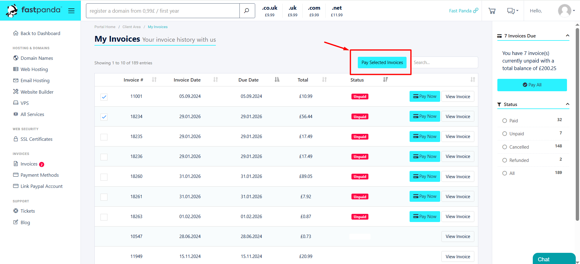The image size is (580, 264).
Task: Sort by Due Date column icon
Action: tap(277, 80)
